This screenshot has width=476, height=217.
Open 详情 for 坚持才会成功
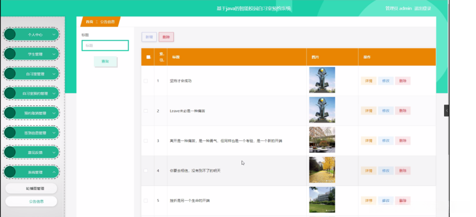coord(368,81)
